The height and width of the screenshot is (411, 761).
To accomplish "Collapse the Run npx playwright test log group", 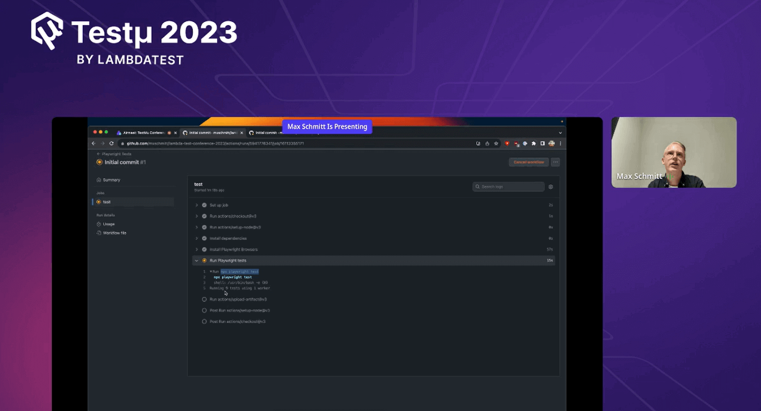I will [x=211, y=272].
